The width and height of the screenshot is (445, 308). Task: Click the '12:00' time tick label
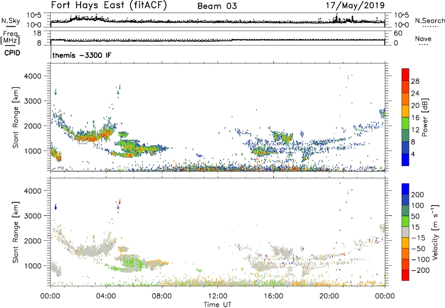pyautogui.click(x=217, y=296)
